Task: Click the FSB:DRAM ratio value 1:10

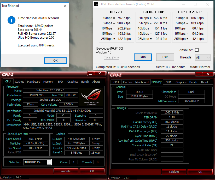Action: coord(172,117)
